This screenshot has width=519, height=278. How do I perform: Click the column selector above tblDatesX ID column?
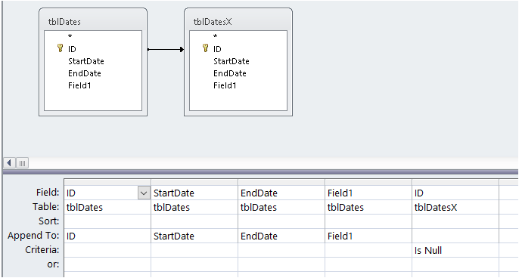tap(455, 183)
